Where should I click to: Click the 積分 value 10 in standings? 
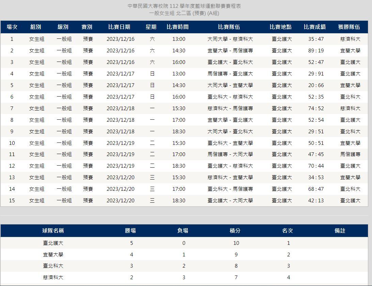[236, 243]
